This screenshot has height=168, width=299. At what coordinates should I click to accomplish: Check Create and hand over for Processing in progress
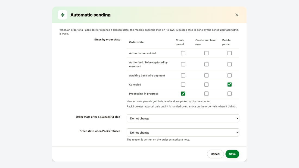coord(206,94)
